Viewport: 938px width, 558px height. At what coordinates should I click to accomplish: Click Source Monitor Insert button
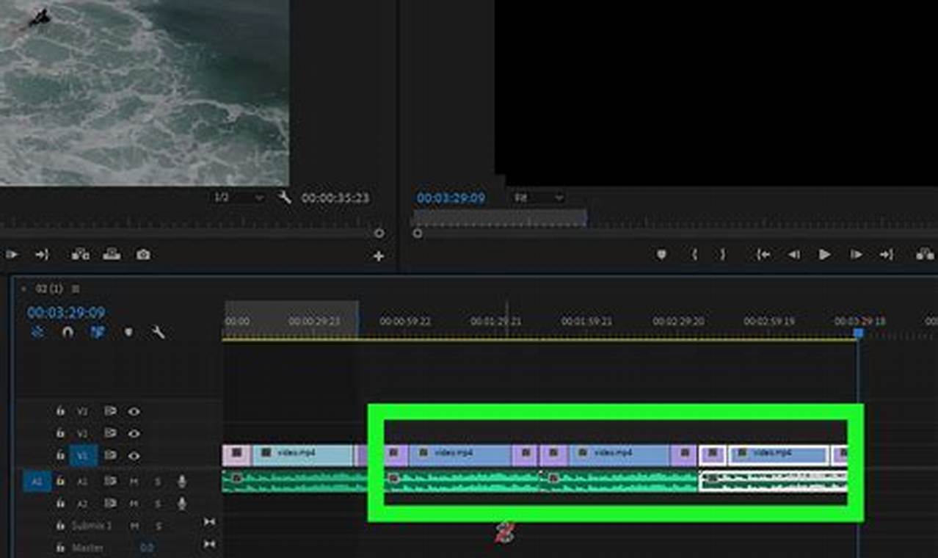point(80,255)
